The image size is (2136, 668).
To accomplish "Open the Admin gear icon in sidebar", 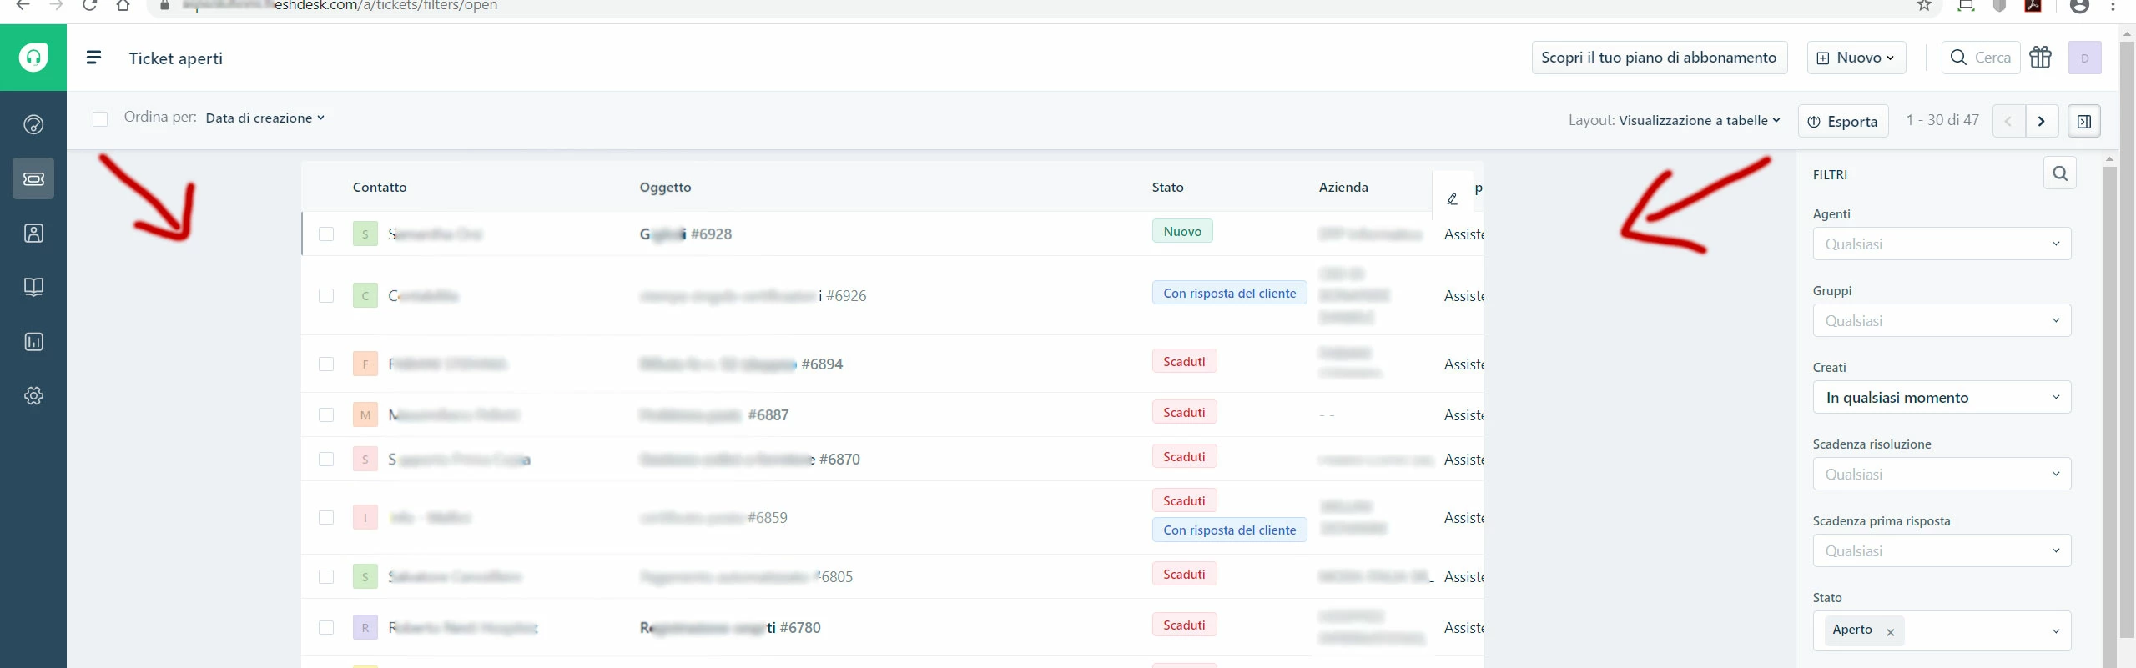I will [33, 395].
